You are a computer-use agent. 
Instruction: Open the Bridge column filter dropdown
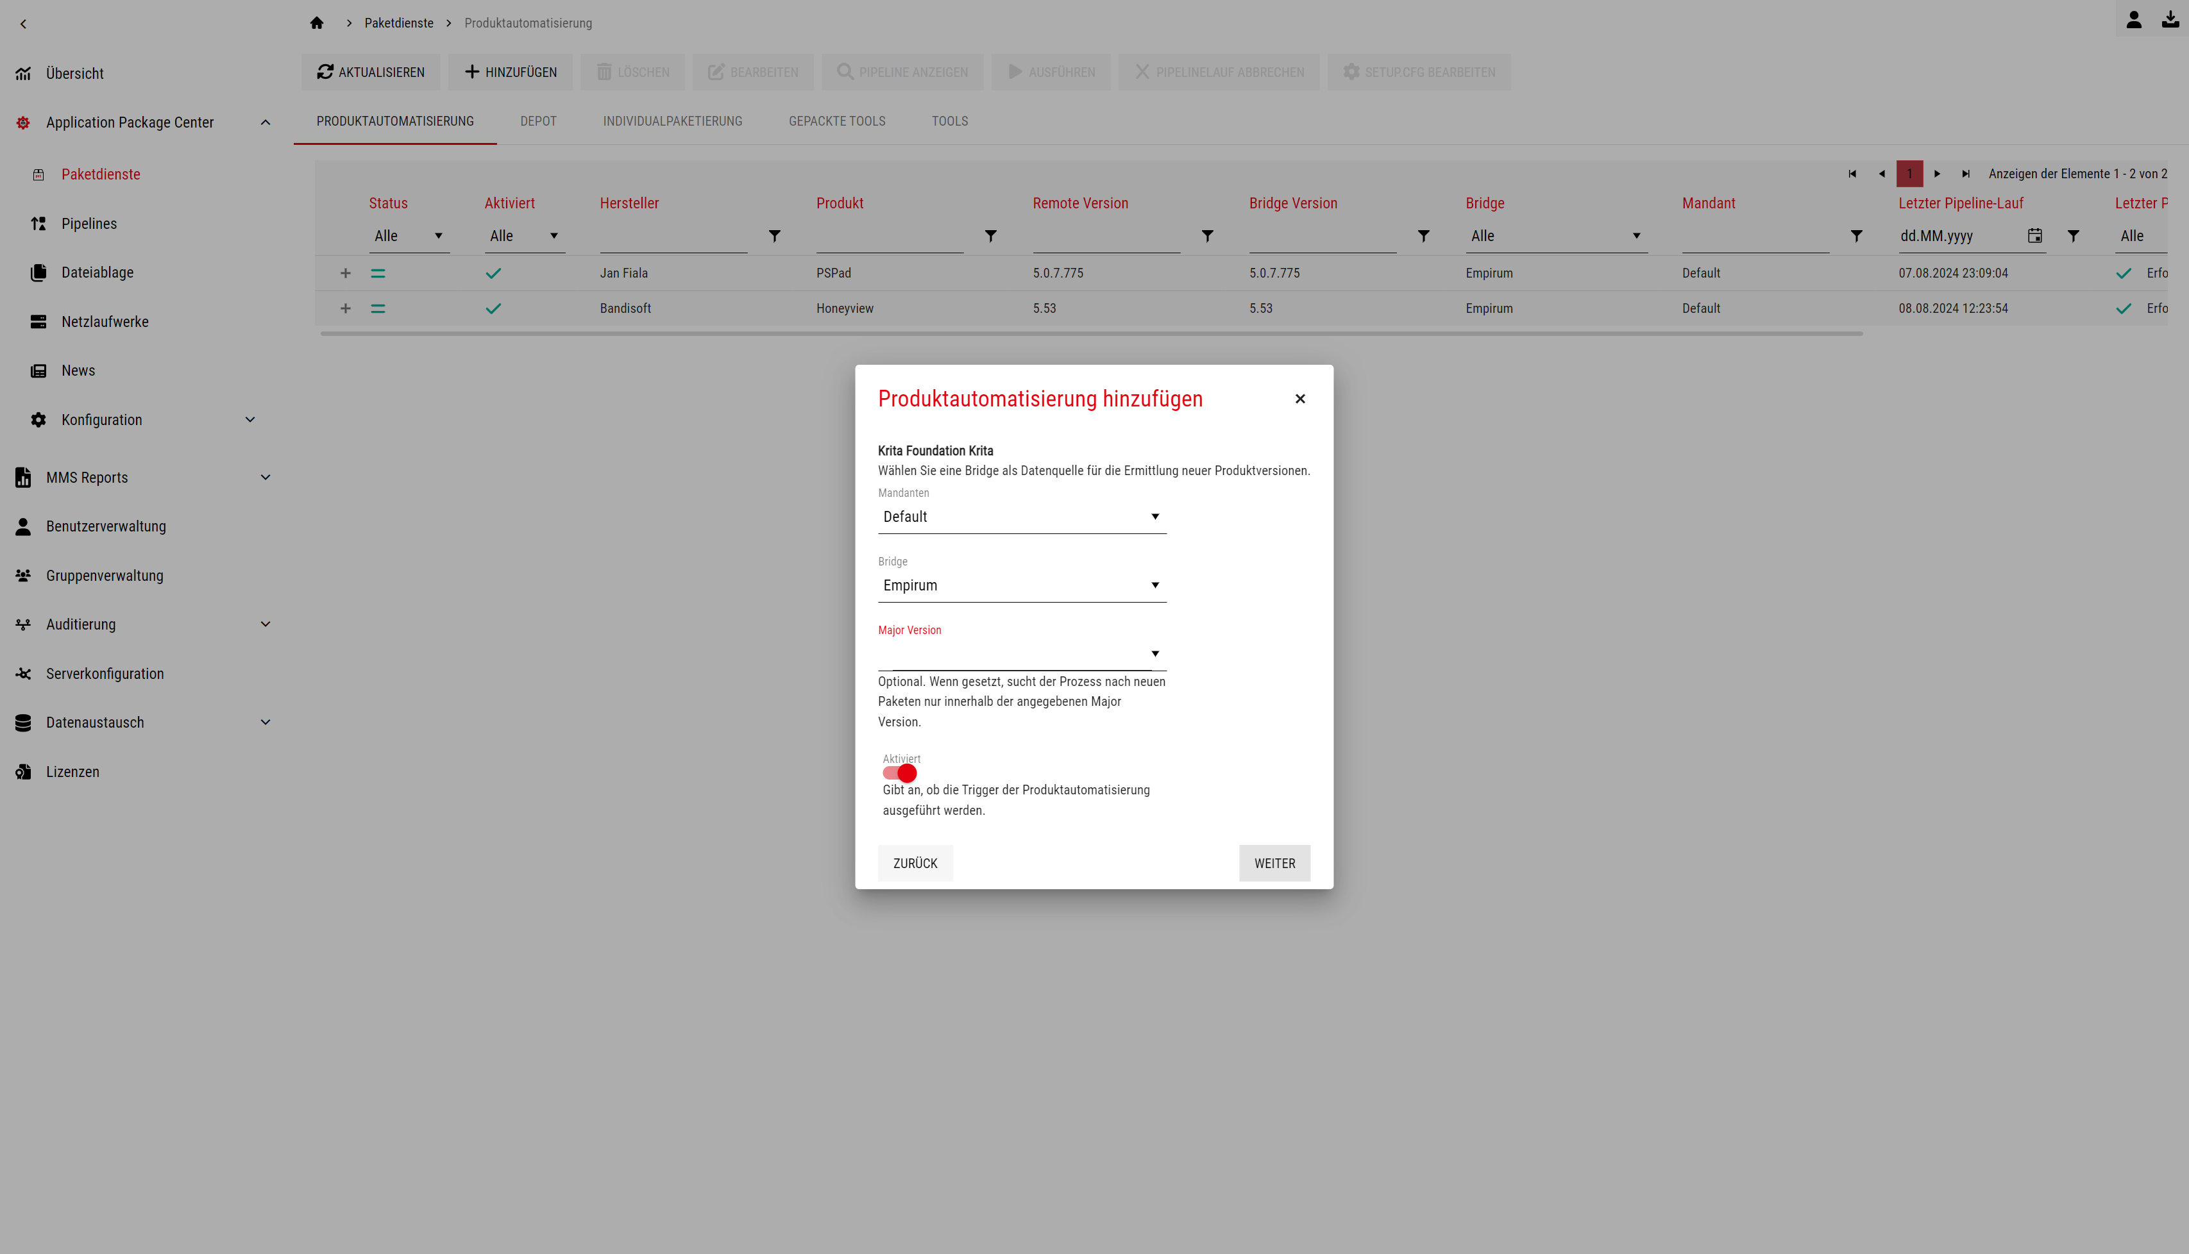[x=1556, y=236]
